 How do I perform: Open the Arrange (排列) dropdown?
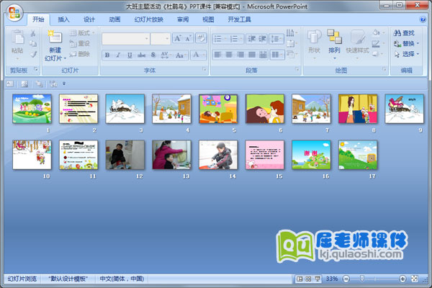point(334,44)
